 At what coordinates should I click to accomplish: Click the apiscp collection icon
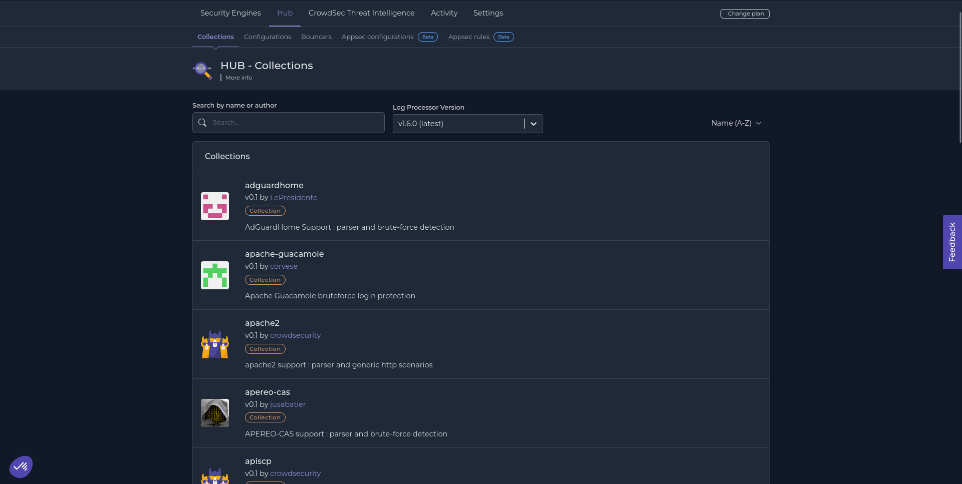tap(214, 475)
